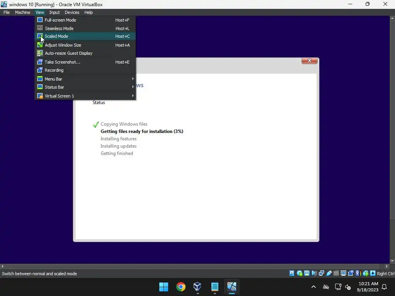The width and height of the screenshot is (395, 296).
Task: Click the Right Ctrl host key label
Action: (x=386, y=274)
